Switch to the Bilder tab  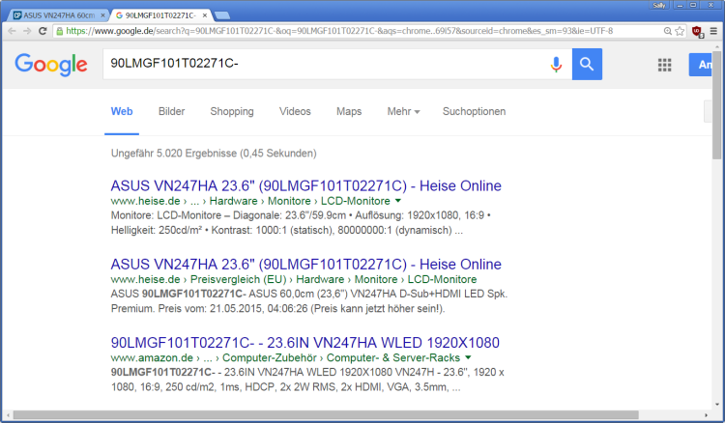click(x=171, y=111)
